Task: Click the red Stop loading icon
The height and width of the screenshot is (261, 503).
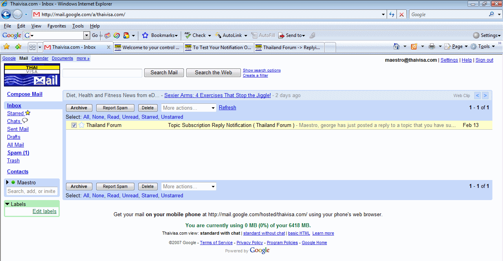Action: [401, 15]
